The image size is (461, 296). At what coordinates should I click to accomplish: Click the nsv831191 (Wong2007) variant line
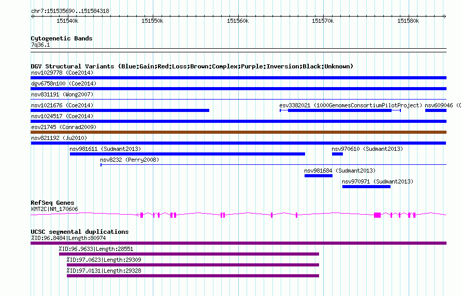238,100
